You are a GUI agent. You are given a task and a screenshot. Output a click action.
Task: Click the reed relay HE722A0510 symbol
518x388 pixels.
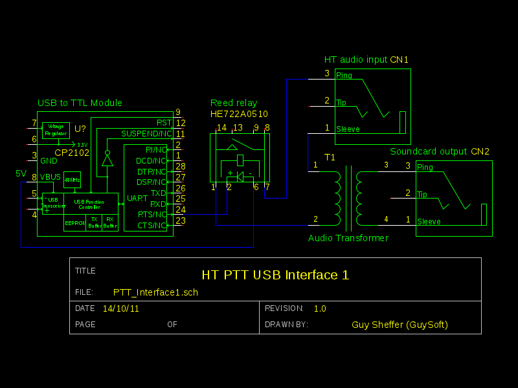point(240,157)
